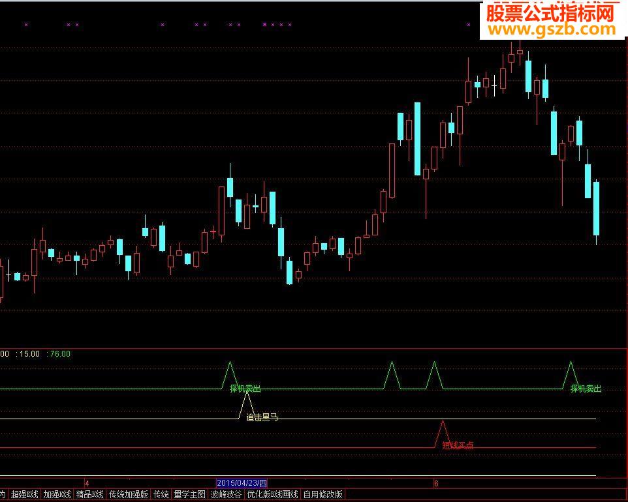
Task: Switch to the 超强K线 tab
Action: (24, 494)
